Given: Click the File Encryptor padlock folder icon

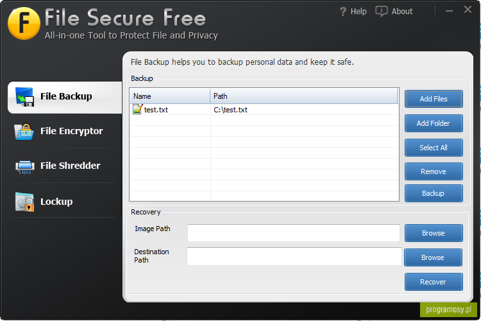Looking at the screenshot, I should tap(24, 132).
